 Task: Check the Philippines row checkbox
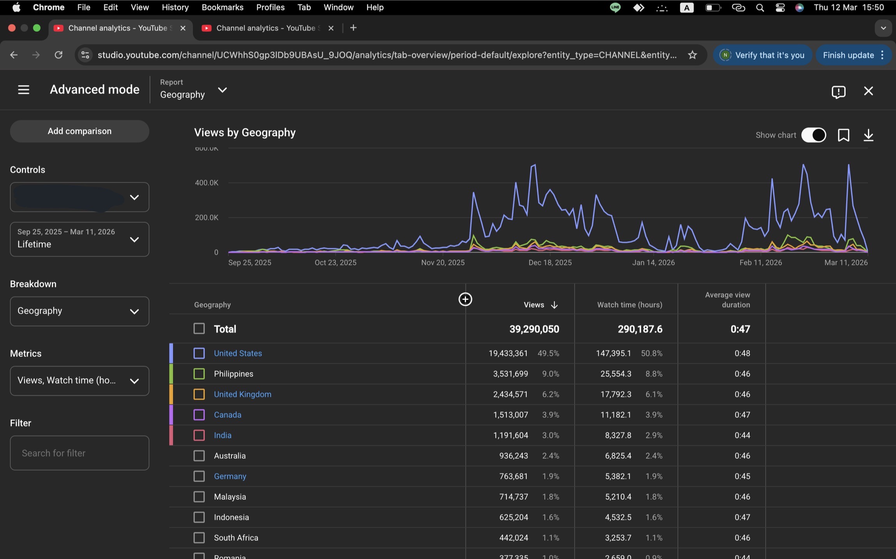[199, 374]
